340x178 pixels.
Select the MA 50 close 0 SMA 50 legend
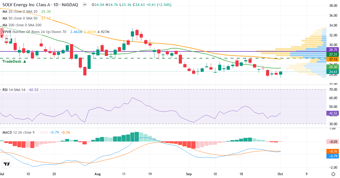20,18
